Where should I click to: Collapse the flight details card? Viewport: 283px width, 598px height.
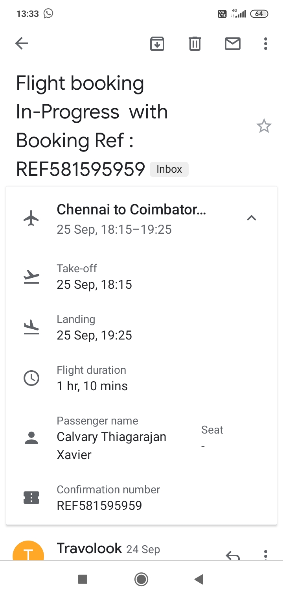tap(251, 218)
